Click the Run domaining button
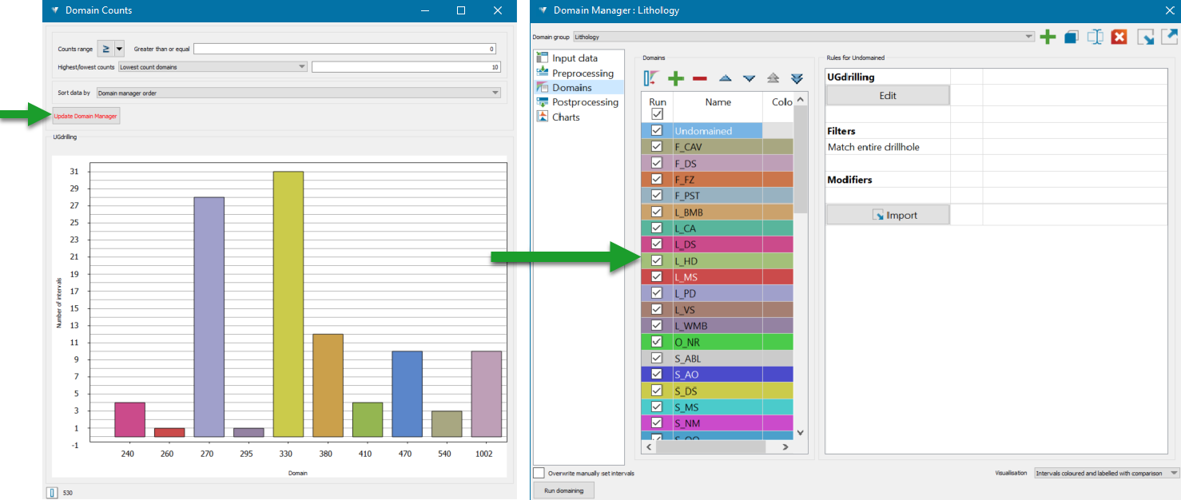Screen dimensions: 1181x500 [563, 490]
